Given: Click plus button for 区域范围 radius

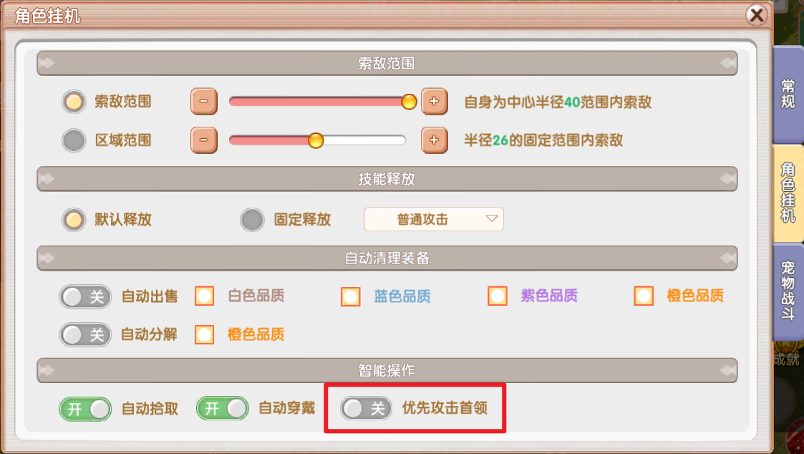Looking at the screenshot, I should pyautogui.click(x=434, y=140).
